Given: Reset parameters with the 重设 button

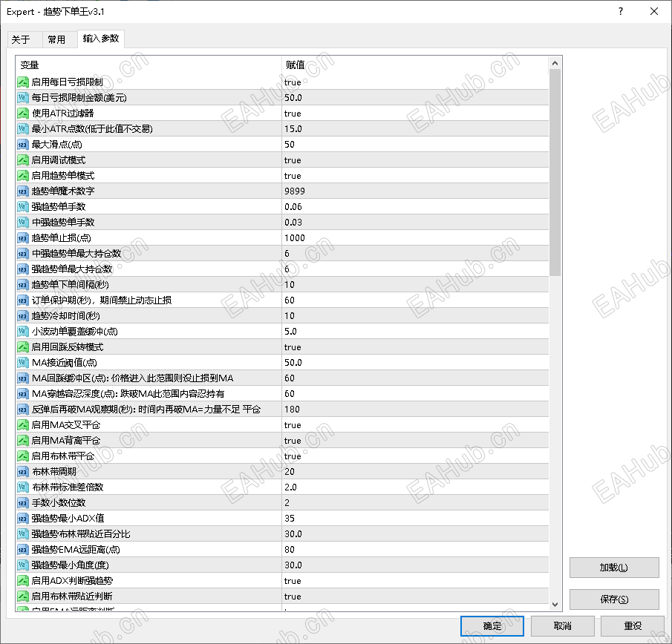Looking at the screenshot, I should point(633,626).
